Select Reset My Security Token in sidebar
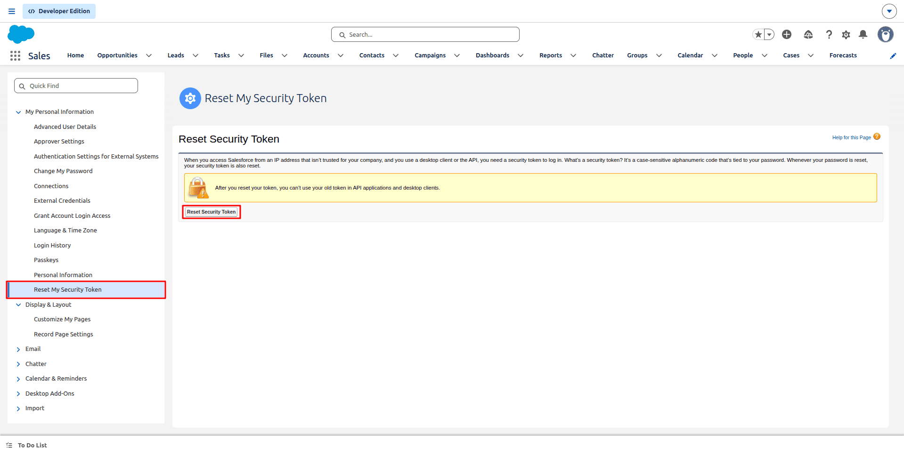 tap(86, 290)
